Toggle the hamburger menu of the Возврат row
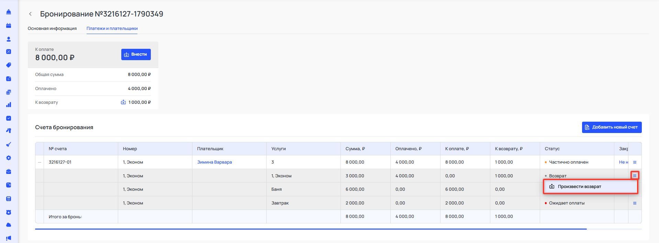Image resolution: width=659 pixels, height=243 pixels. (x=635, y=176)
